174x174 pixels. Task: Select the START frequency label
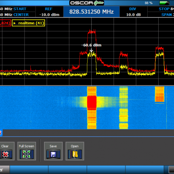[x=20, y=9]
